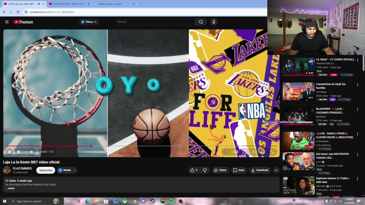Screen dimensions: 365x205
Task: Open more actions ellipsis under the video
Action: point(276,170)
